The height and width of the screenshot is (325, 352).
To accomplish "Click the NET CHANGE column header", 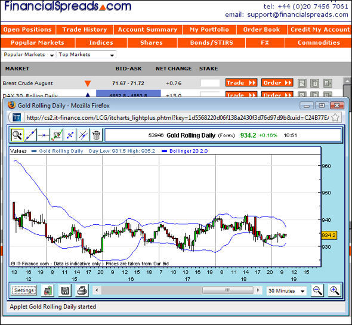I will (x=174, y=69).
